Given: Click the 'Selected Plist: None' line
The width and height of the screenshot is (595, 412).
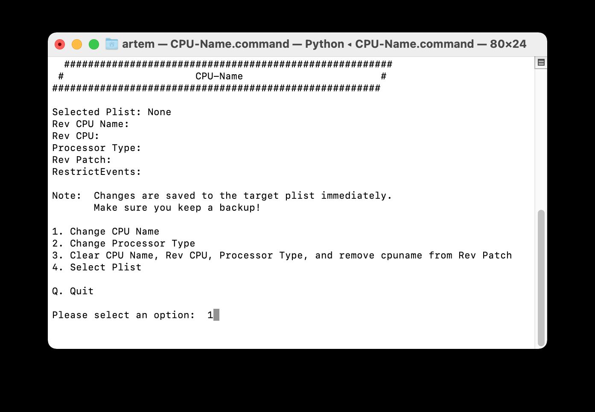Looking at the screenshot, I should pyautogui.click(x=111, y=112).
